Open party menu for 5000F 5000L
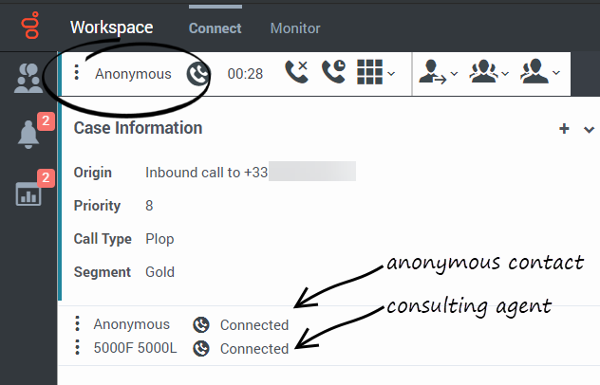The height and width of the screenshot is (385, 600). pos(77,347)
